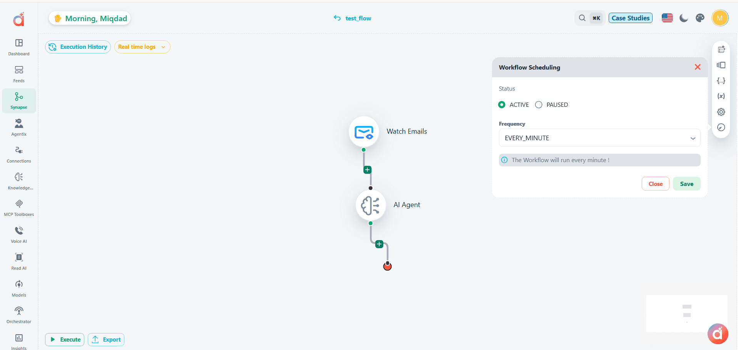Expand the Real time logs dropdown
This screenshot has width=738, height=350.
[x=142, y=47]
